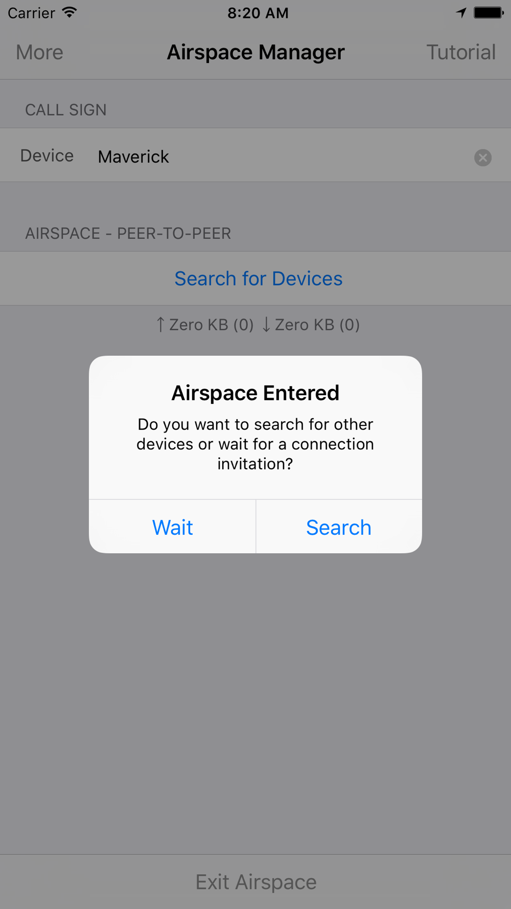The image size is (511, 909).
Task: Tap the Device label
Action: tap(47, 155)
